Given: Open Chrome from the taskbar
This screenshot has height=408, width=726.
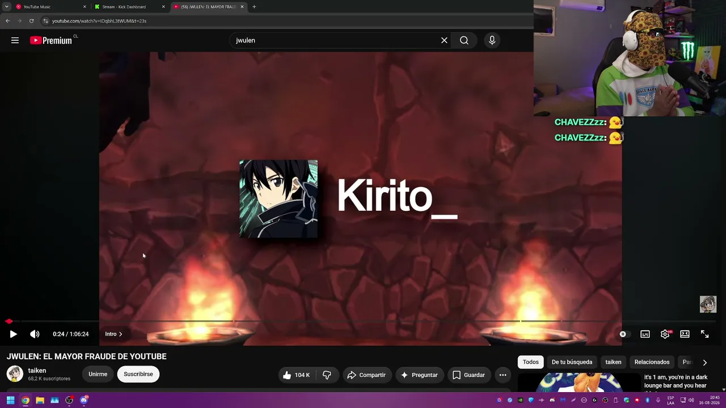Looking at the screenshot, I should (x=26, y=400).
